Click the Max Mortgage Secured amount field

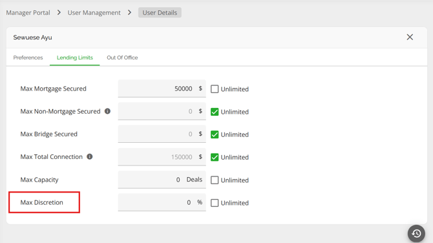pyautogui.click(x=162, y=89)
